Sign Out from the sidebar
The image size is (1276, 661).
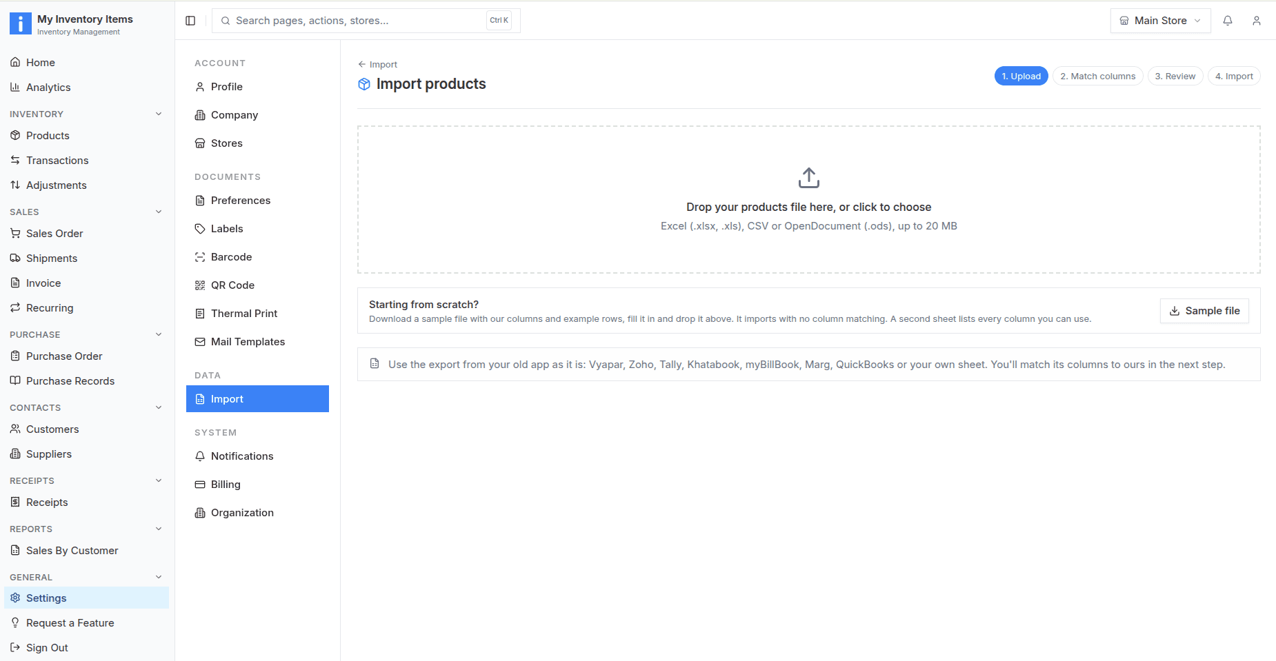(x=86, y=648)
